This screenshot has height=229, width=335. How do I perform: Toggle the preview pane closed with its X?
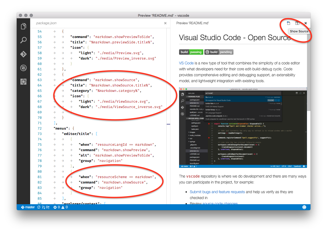click(x=305, y=23)
